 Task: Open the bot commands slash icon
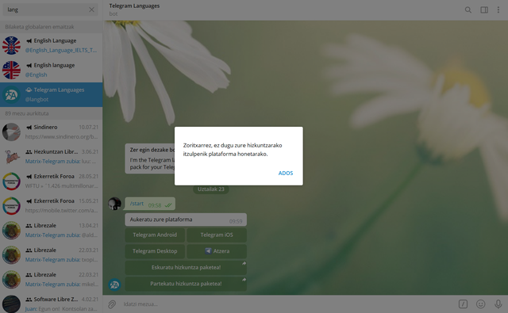tap(463, 304)
